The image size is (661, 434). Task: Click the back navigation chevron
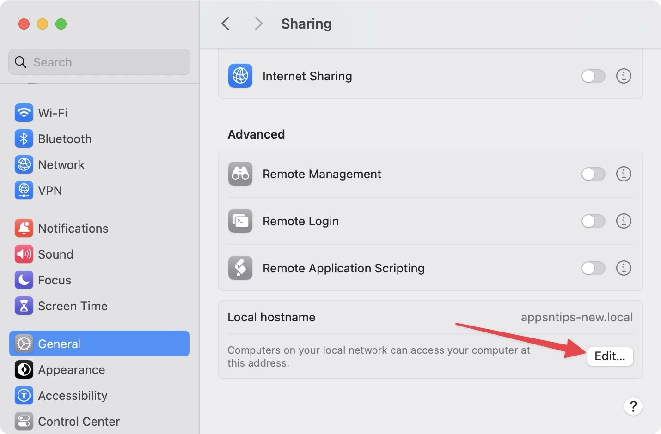pos(225,24)
